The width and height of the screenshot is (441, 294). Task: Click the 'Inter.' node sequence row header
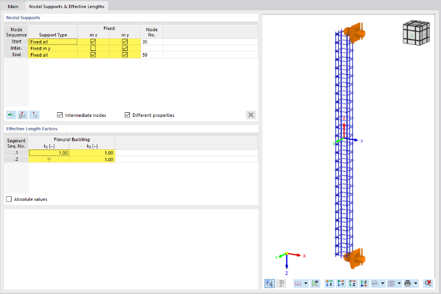pyautogui.click(x=16, y=48)
